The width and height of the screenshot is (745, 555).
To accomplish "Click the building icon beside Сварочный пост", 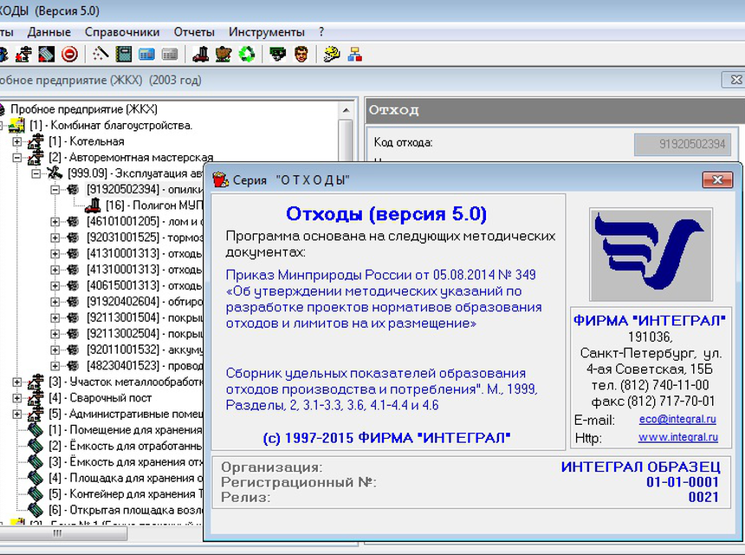I will [36, 398].
